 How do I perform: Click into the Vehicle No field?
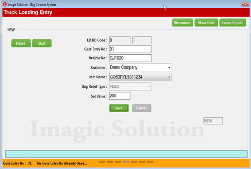(130, 58)
